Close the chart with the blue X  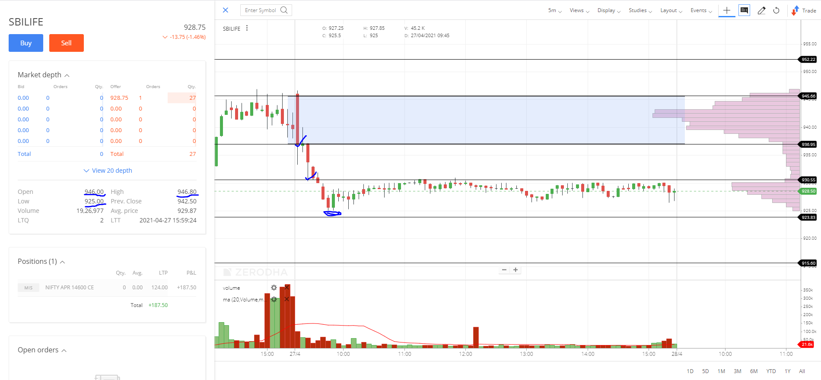coord(225,10)
